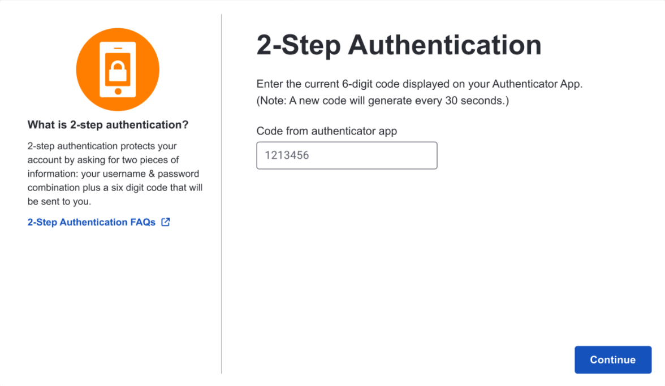The height and width of the screenshot is (386, 665).
Task: Click the word 'Authenticator App' in the instructions
Action: 536,84
